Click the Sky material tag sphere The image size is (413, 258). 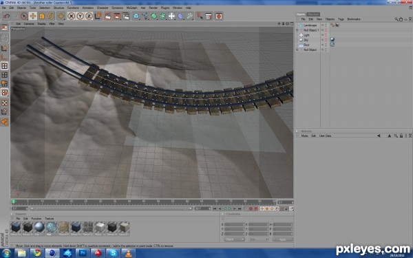pos(332,39)
